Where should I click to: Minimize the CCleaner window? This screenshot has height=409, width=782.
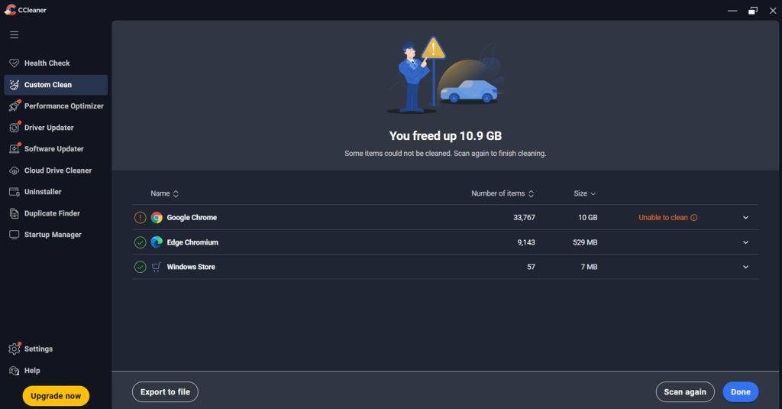point(732,11)
